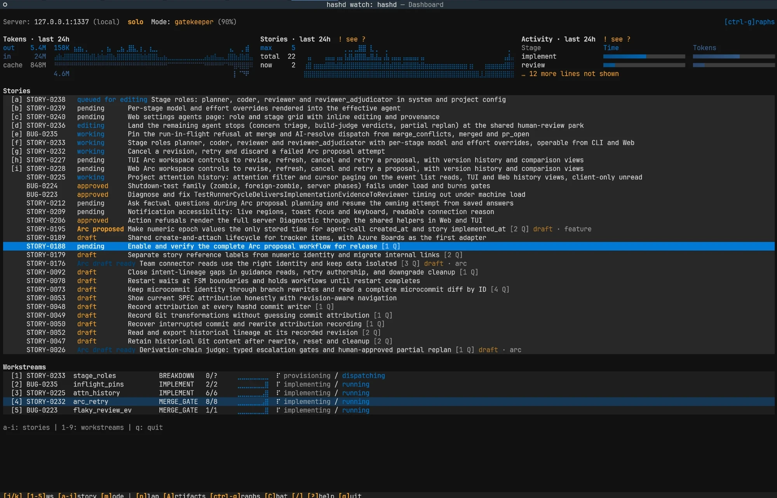Click the implement stage Time progress bar

click(x=644, y=57)
